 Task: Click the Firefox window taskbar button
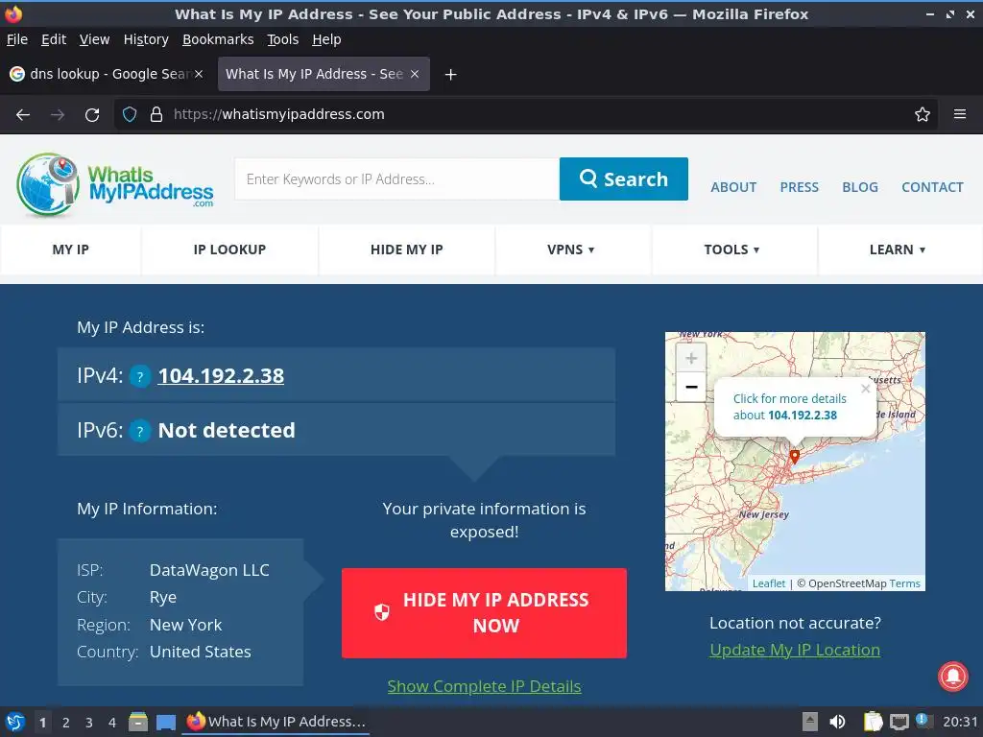tap(276, 722)
